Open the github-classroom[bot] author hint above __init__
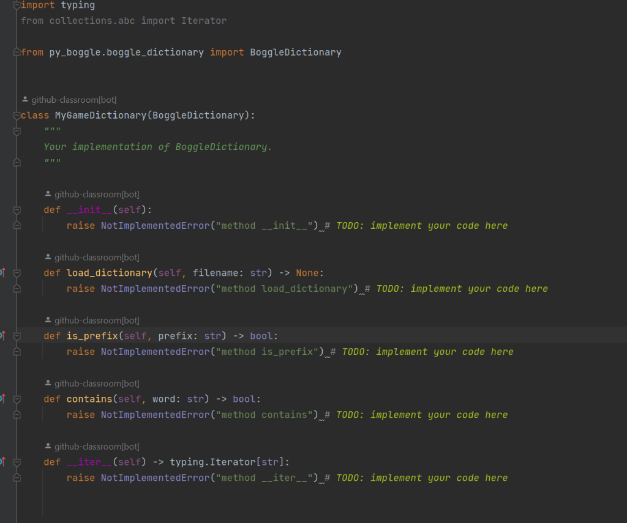 click(x=92, y=195)
